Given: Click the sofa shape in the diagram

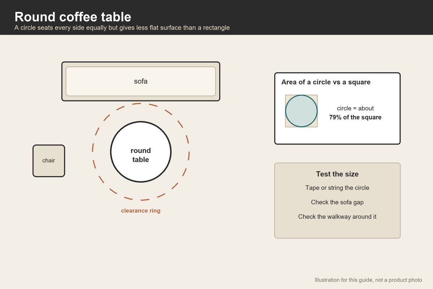Looking at the screenshot, I should 141,81.
